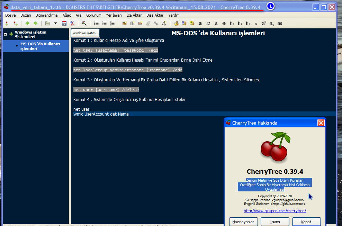Click the 'net localgroup administrators' command line
This screenshot has width=342, height=226.
tap(128, 70)
